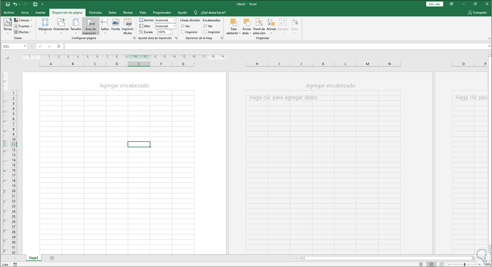Image resolution: width=492 pixels, height=267 pixels.
Task: Click Agregar encabezado on first page
Action: [124, 85]
